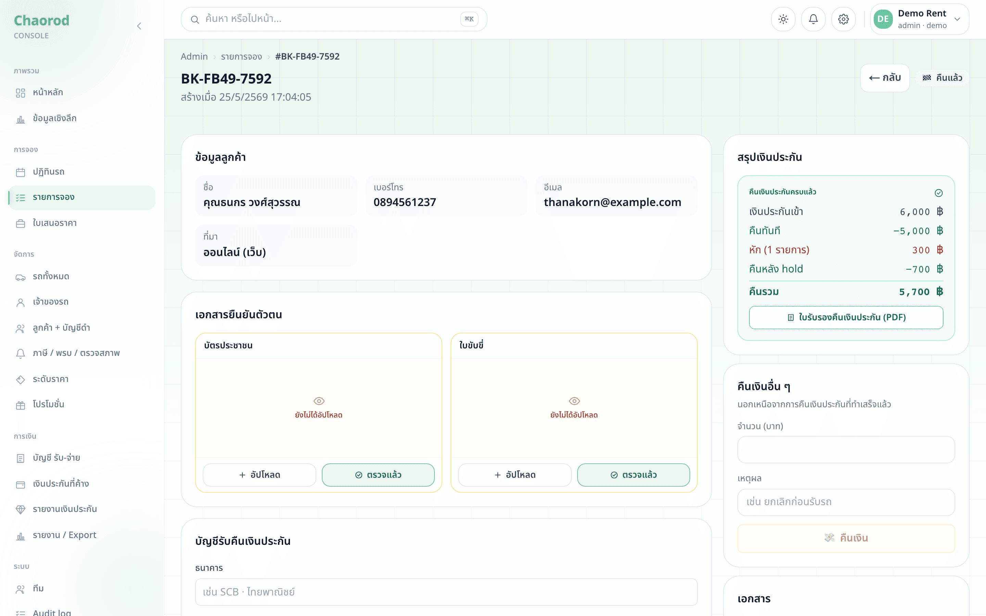Toggle ตรวจแล้ว for บัตรประชาชน
The width and height of the screenshot is (986, 616).
(378, 475)
